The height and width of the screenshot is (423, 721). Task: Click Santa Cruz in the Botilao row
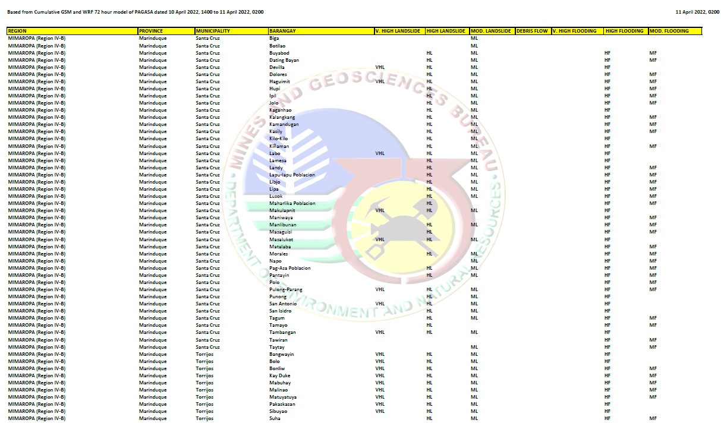click(x=208, y=46)
